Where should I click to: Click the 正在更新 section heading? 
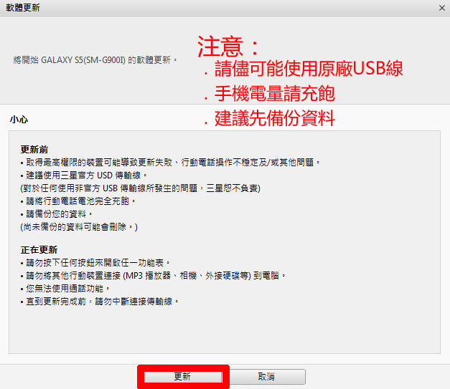click(39, 250)
